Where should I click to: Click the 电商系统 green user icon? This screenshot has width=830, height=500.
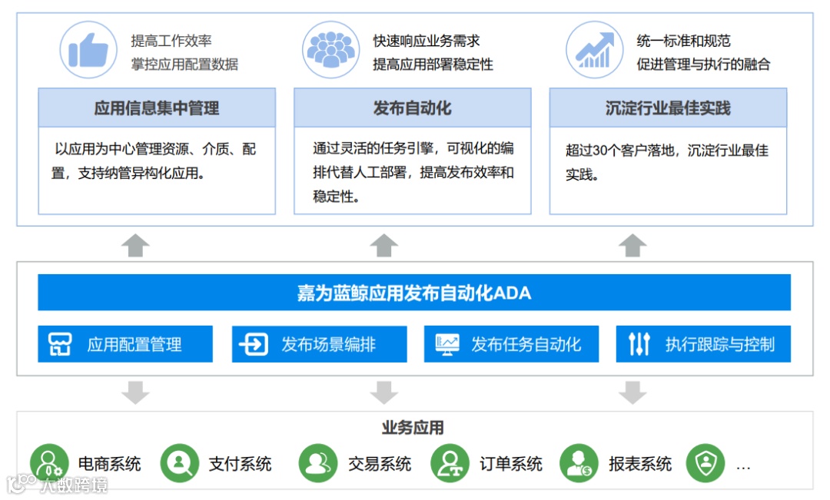click(49, 463)
